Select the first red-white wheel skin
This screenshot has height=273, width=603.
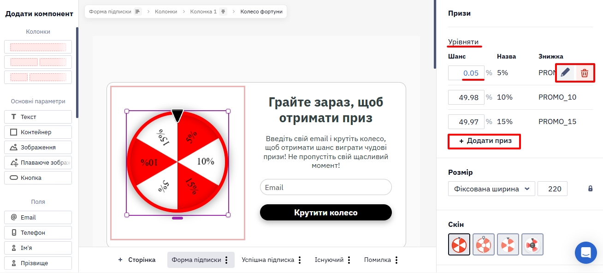tap(459, 244)
